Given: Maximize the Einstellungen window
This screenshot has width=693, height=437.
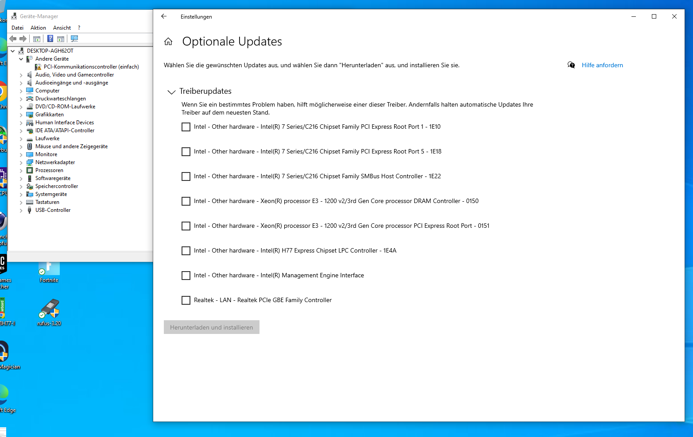Looking at the screenshot, I should [x=654, y=16].
